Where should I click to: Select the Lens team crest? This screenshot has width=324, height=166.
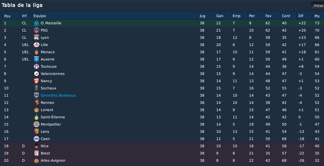(x=36, y=132)
